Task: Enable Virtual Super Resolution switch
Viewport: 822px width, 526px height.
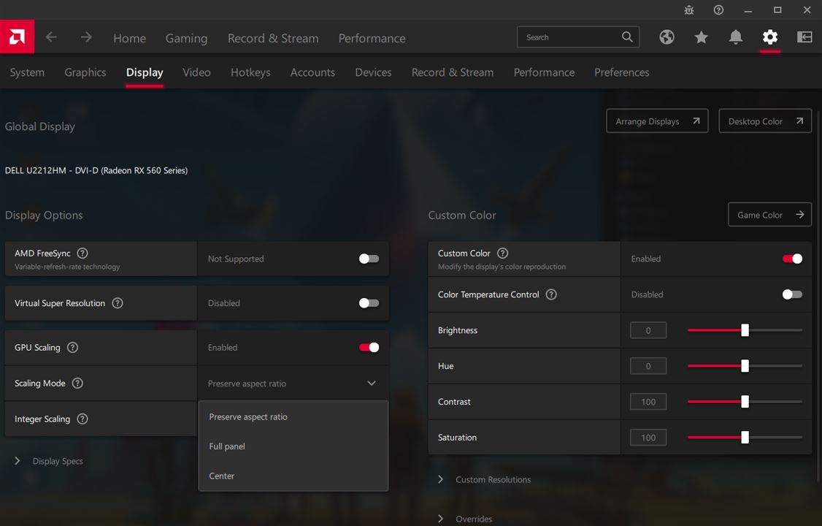Action: [x=369, y=303]
